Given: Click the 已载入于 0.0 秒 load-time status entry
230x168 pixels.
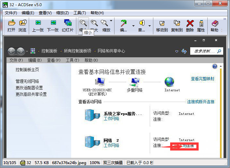Looking at the screenshot, I should click(140, 163).
